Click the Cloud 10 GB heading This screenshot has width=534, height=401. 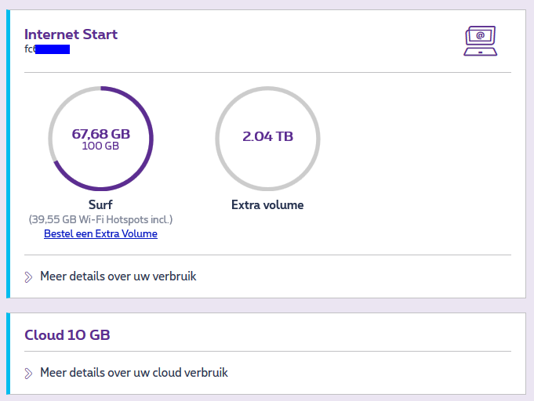pos(67,335)
